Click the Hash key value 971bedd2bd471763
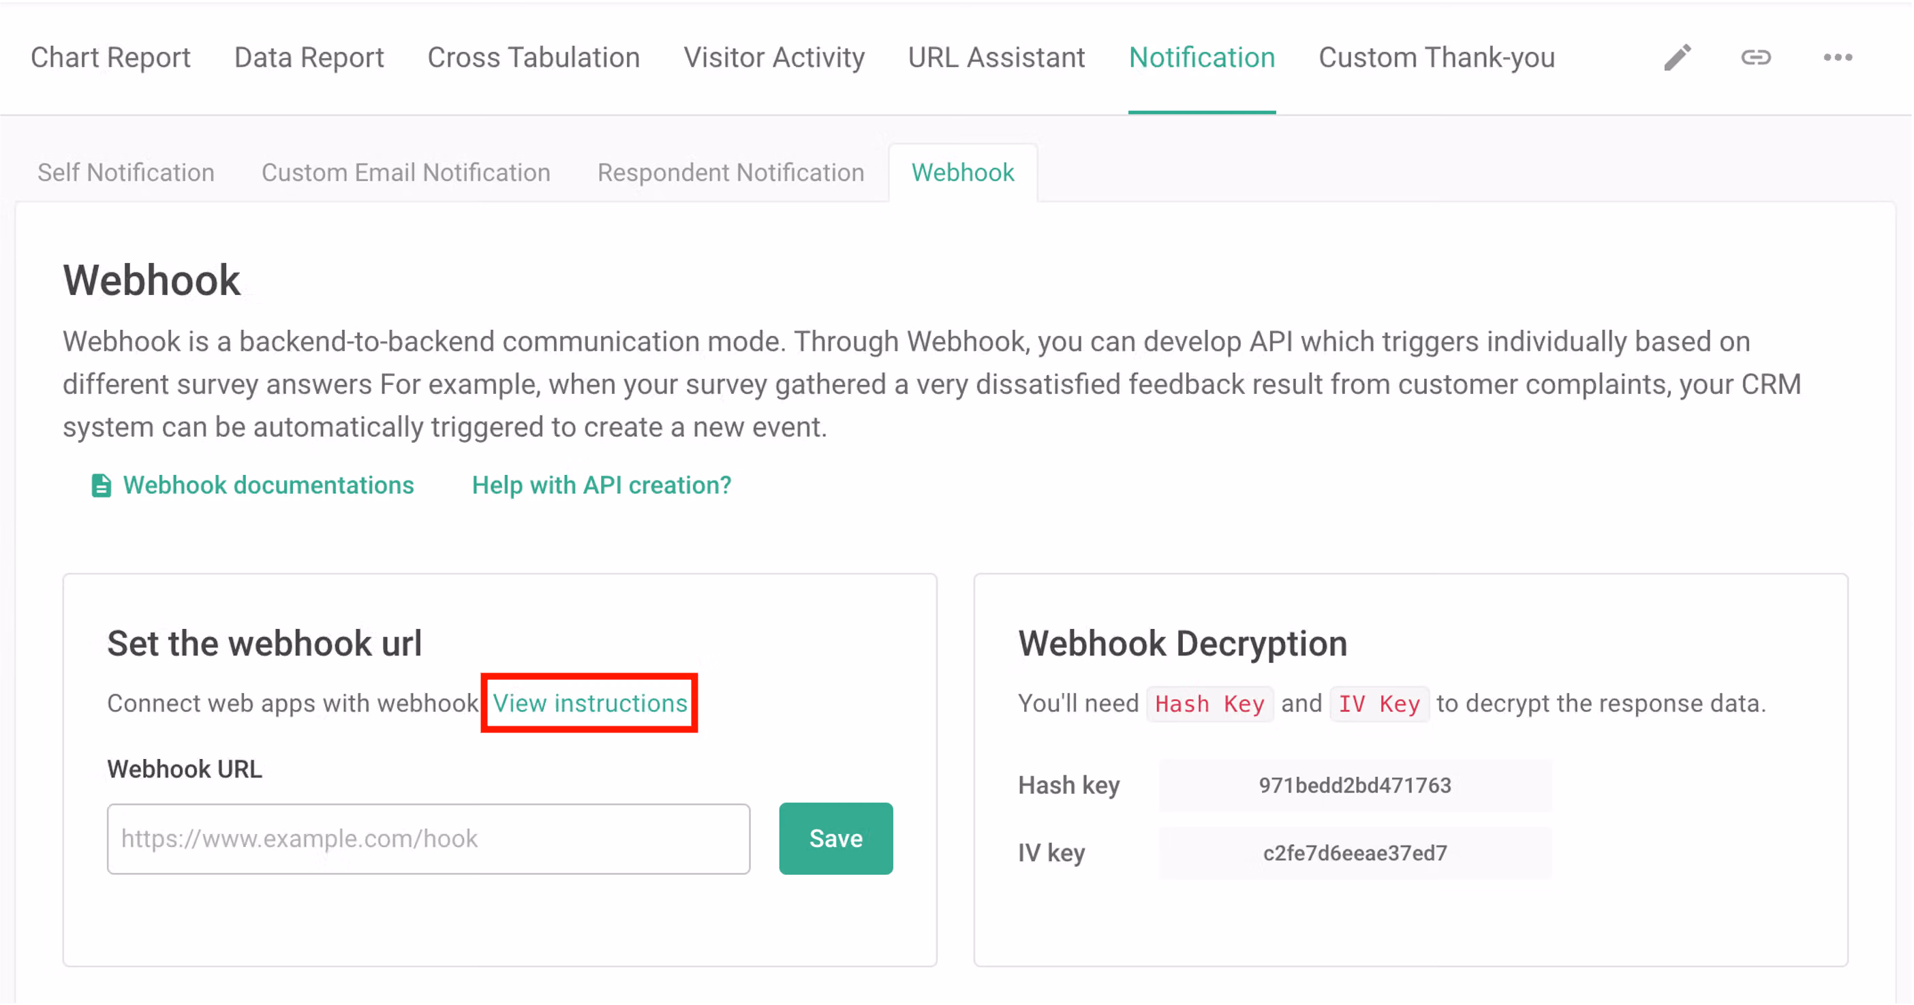This screenshot has height=1005, width=1914. (1355, 785)
